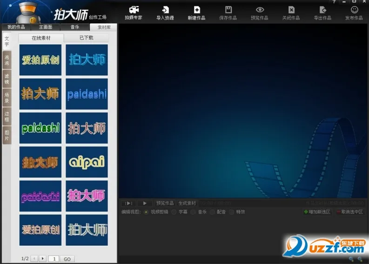369x264 pixels.
Task: Close the project with 关闭作品
Action: tap(291, 13)
